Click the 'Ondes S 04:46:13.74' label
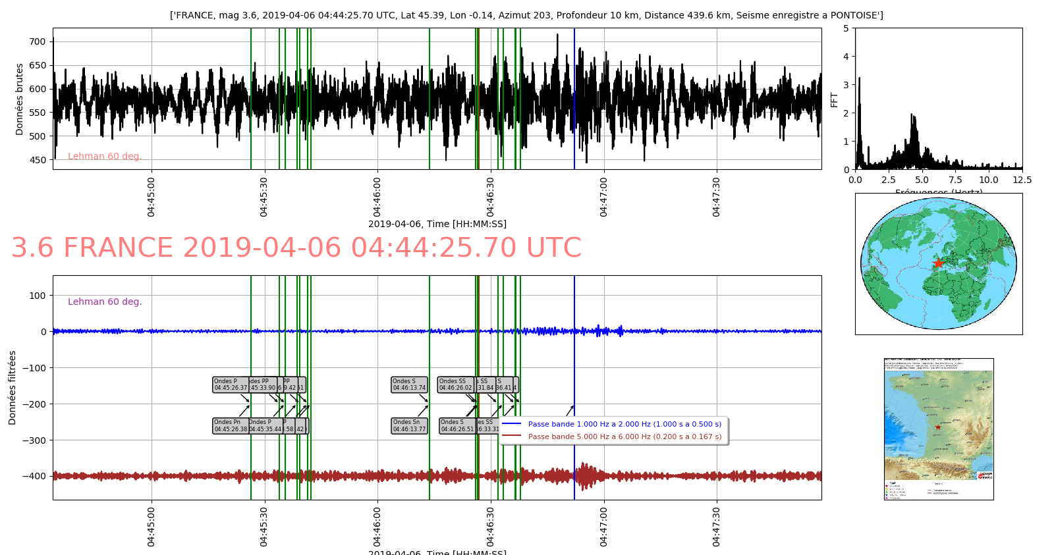The height and width of the screenshot is (555, 1054). point(409,384)
